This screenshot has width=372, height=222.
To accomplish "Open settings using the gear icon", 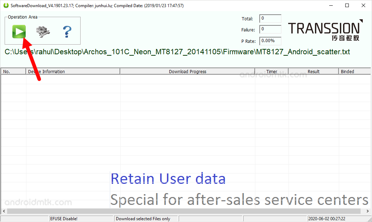I will (x=42, y=31).
